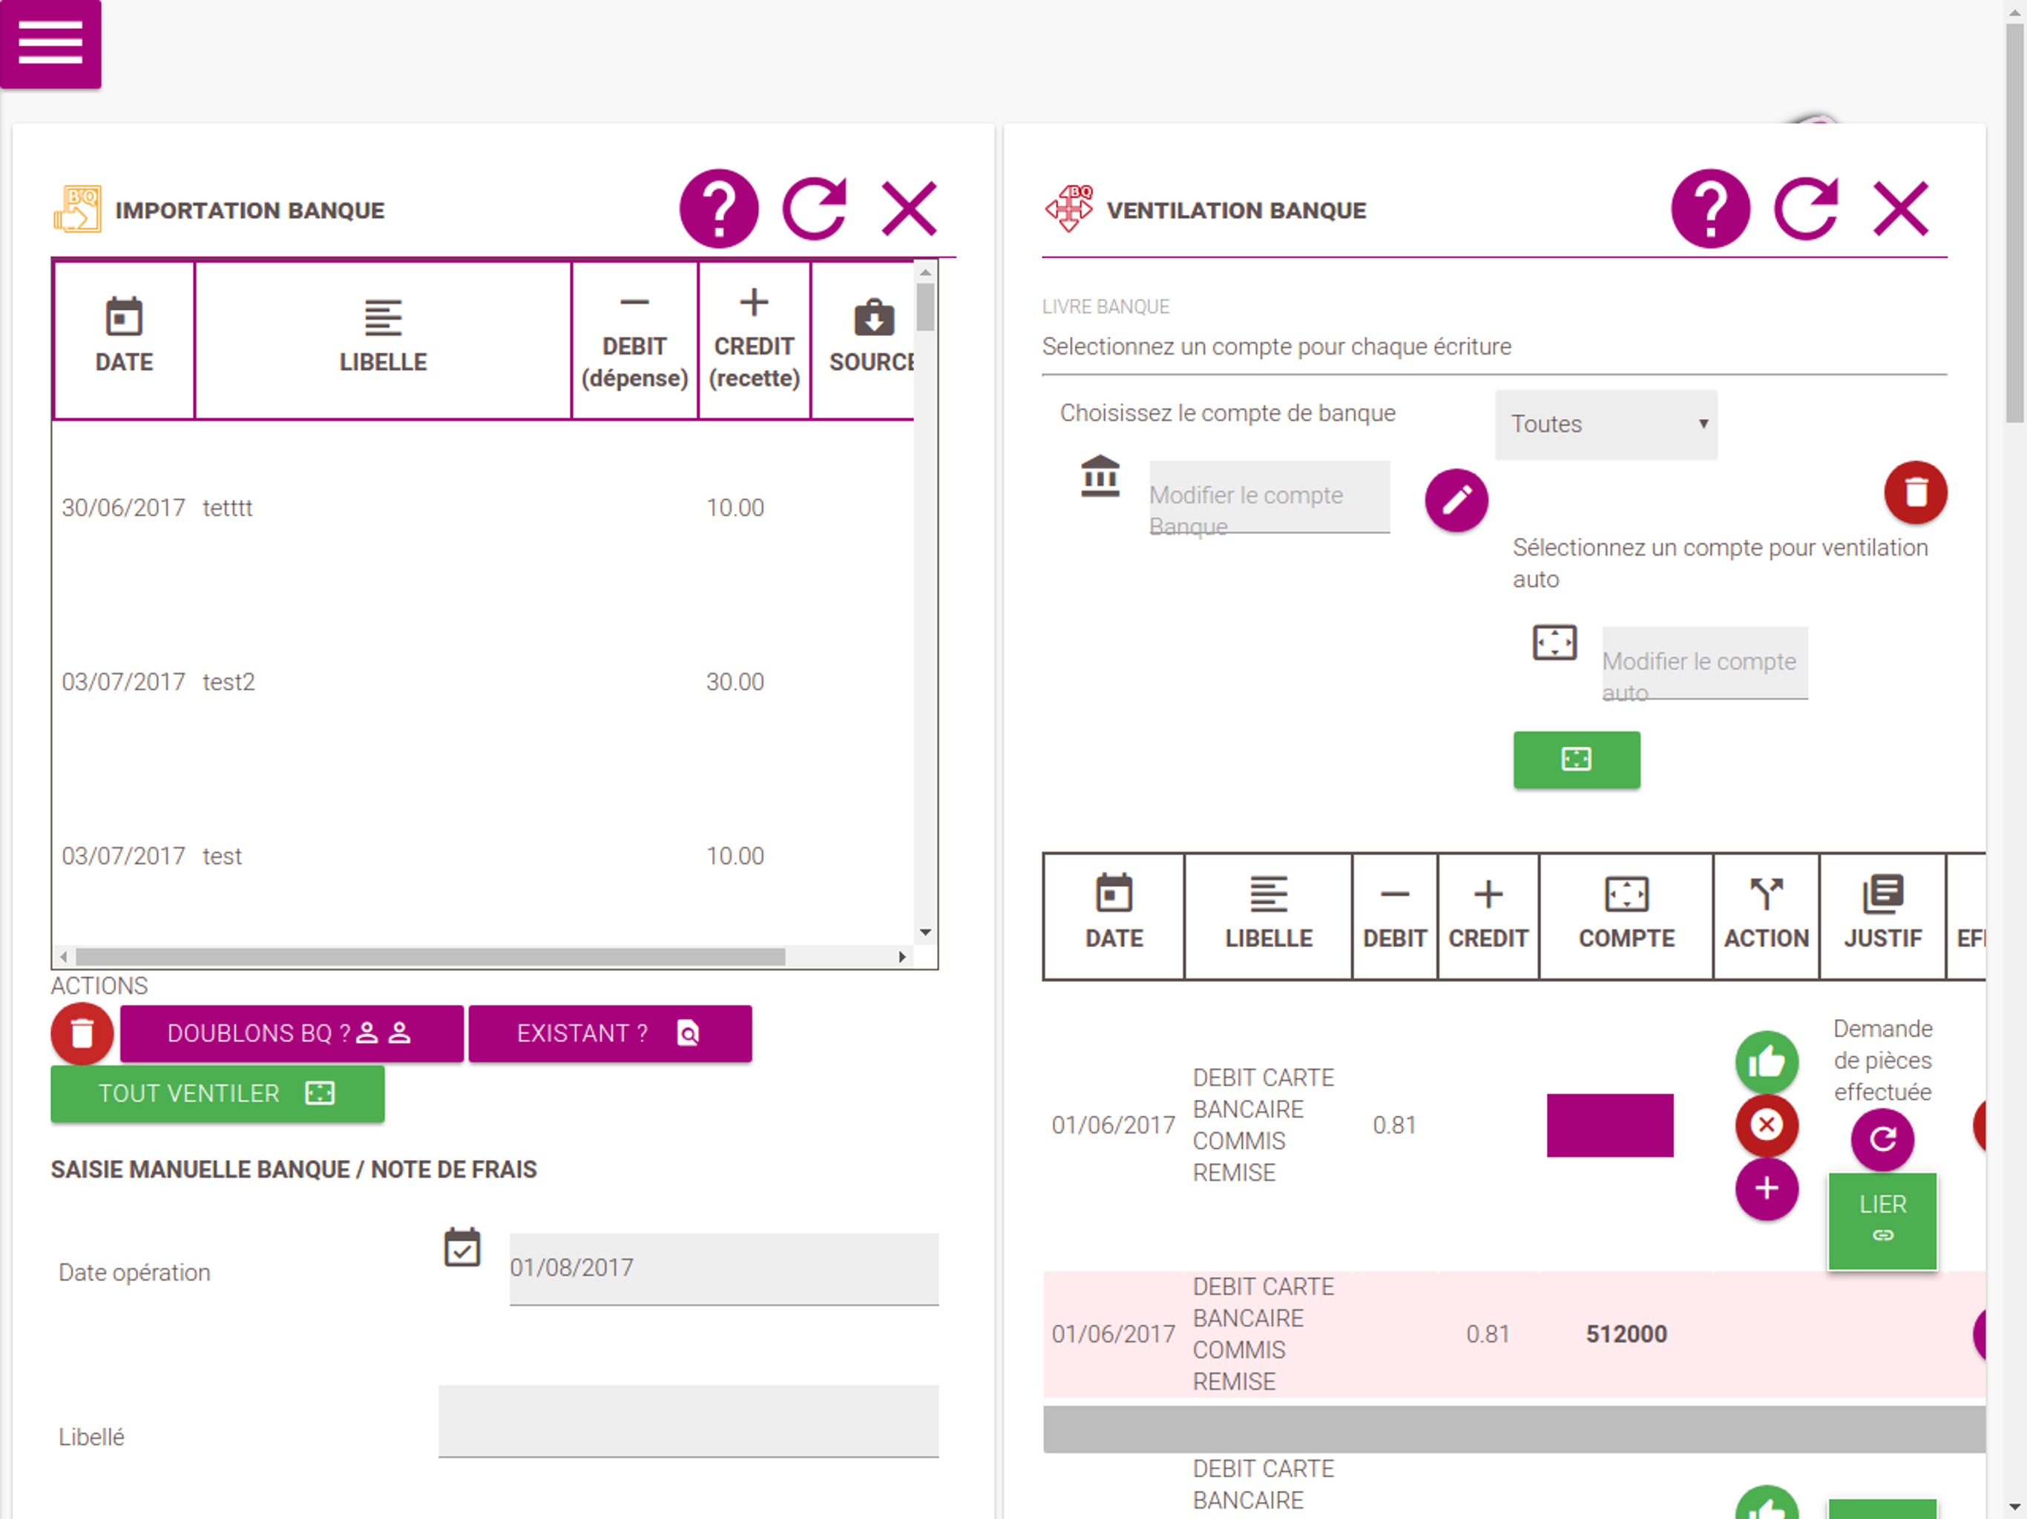Close the Ventilation Banque panel
The height and width of the screenshot is (1519, 2027).
tap(1901, 209)
